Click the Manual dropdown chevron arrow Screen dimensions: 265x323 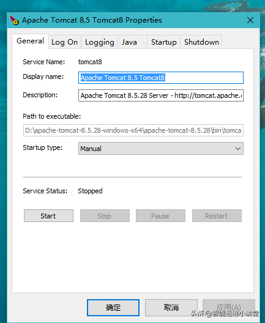click(x=238, y=148)
